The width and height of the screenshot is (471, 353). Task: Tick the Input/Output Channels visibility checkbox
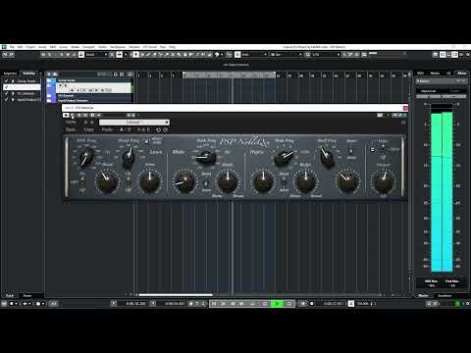pyautogui.click(x=6, y=99)
